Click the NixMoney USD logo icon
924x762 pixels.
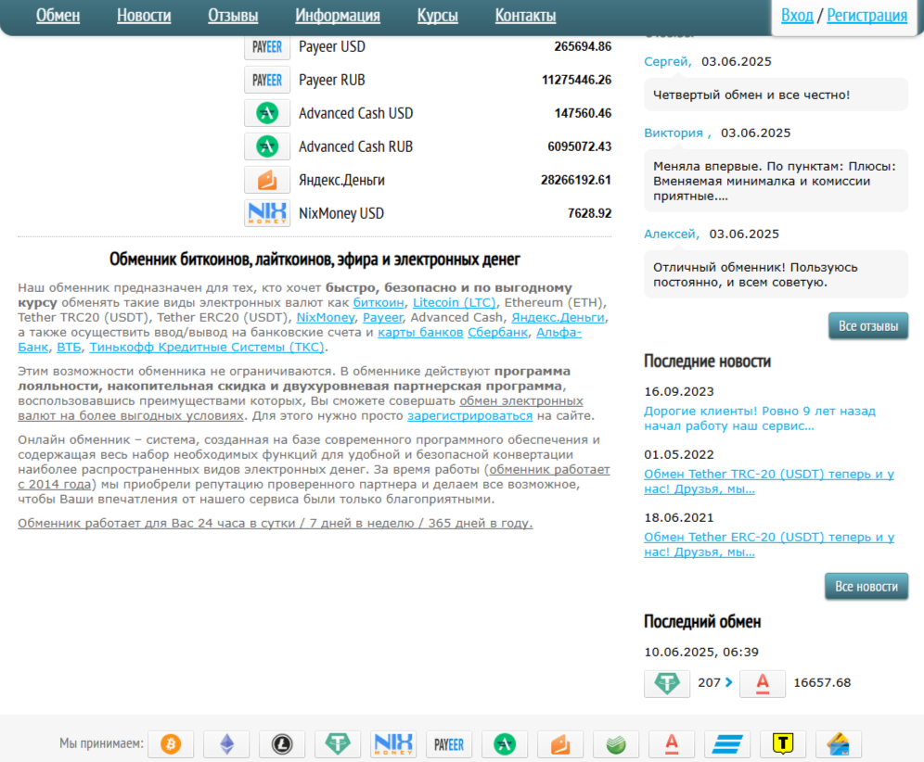click(267, 213)
